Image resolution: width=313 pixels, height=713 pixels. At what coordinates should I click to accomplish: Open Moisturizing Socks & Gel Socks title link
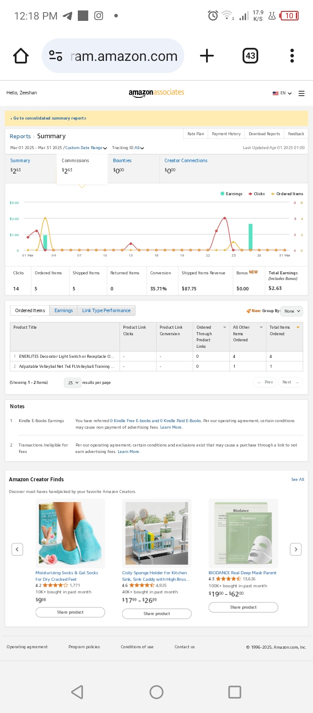(x=67, y=576)
